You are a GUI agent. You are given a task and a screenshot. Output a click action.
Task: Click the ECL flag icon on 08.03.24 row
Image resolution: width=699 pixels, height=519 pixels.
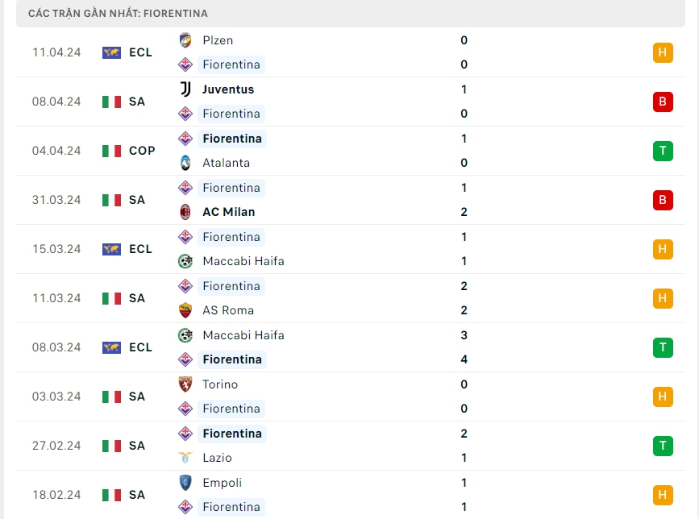(x=111, y=347)
